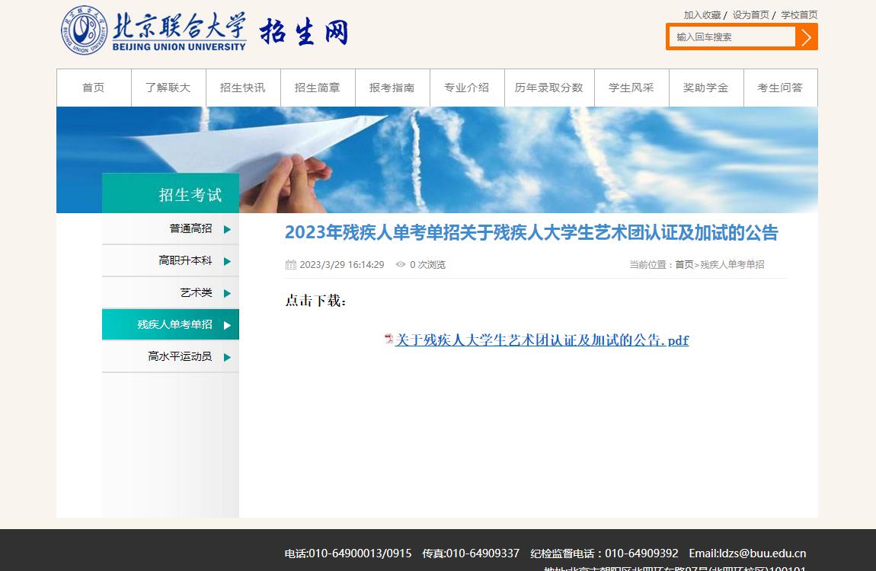The width and height of the screenshot is (876, 571).
Task: Click the footer email ldzs@buu.edu.cn
Action: (x=747, y=553)
